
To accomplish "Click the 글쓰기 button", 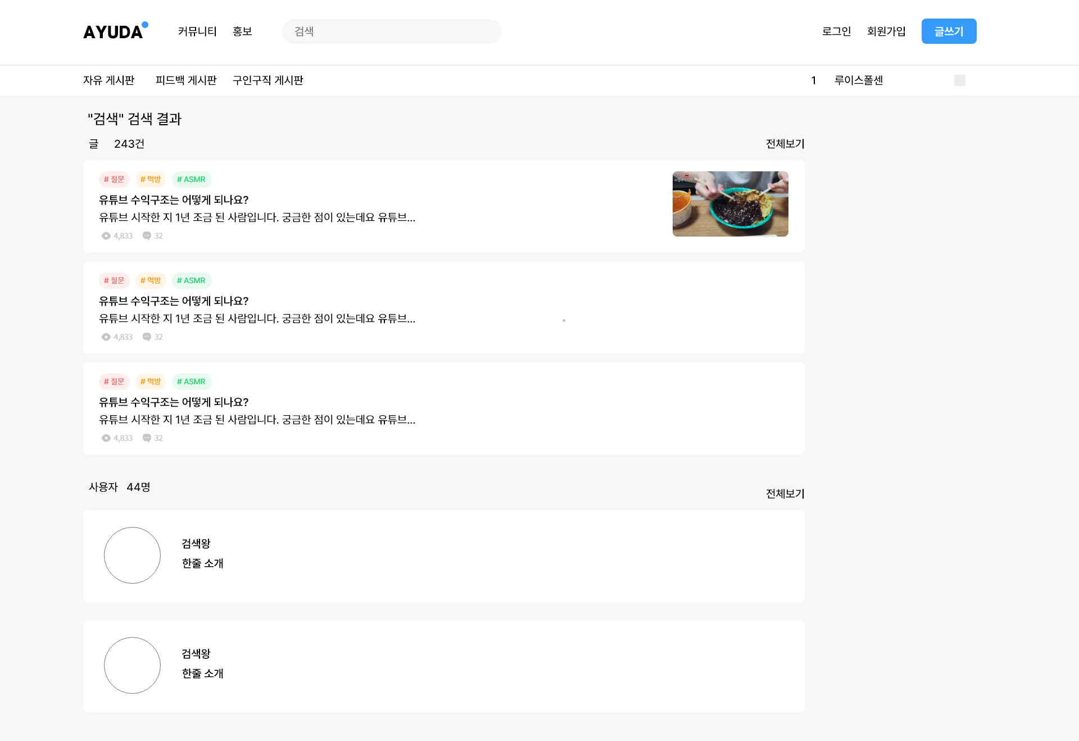I will pos(949,31).
